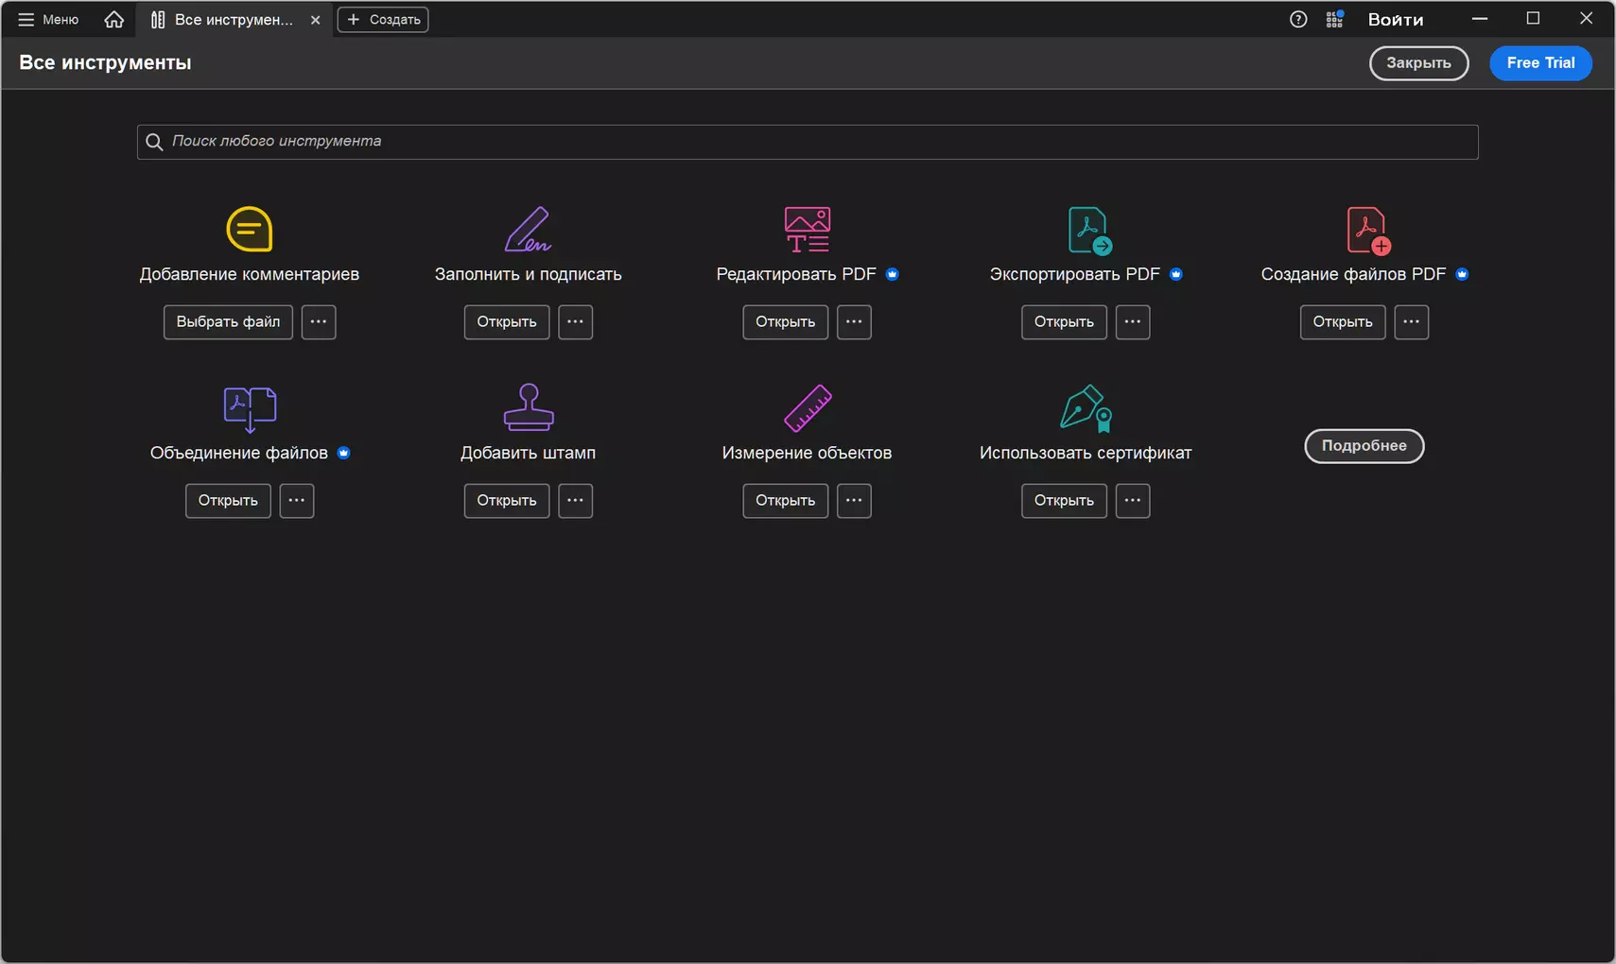Show more options for Редактировать PDF
This screenshot has height=964, width=1616.
(854, 321)
